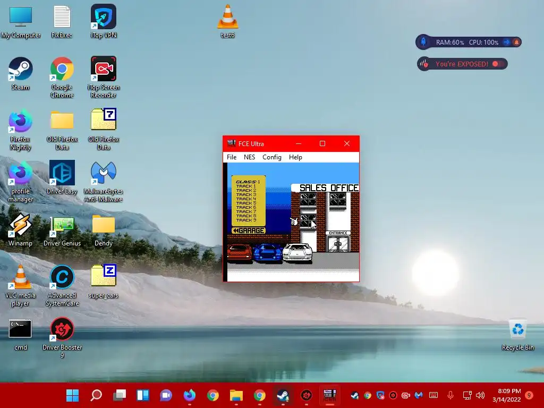Open Task View on the taskbar
Screen dimensions: 544x408
click(x=120, y=395)
